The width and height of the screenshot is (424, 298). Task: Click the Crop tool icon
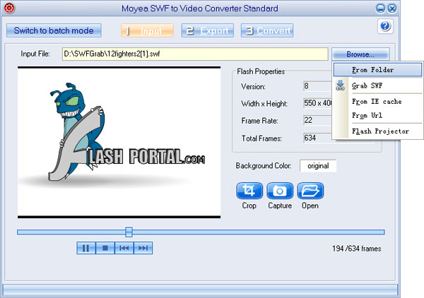point(249,191)
